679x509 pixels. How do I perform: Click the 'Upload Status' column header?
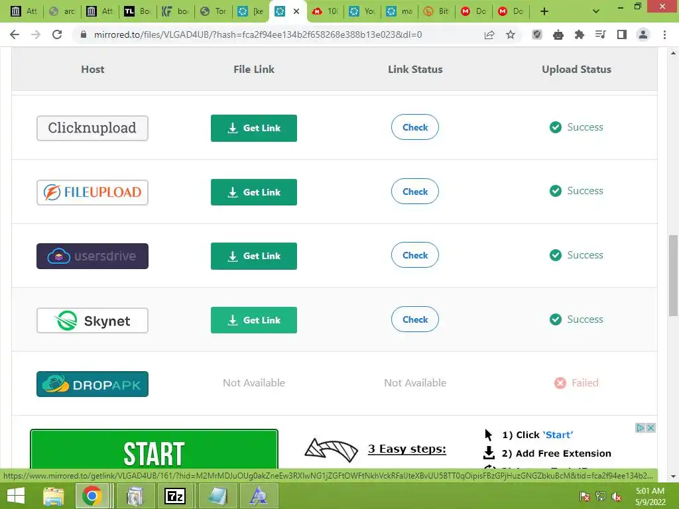click(576, 69)
